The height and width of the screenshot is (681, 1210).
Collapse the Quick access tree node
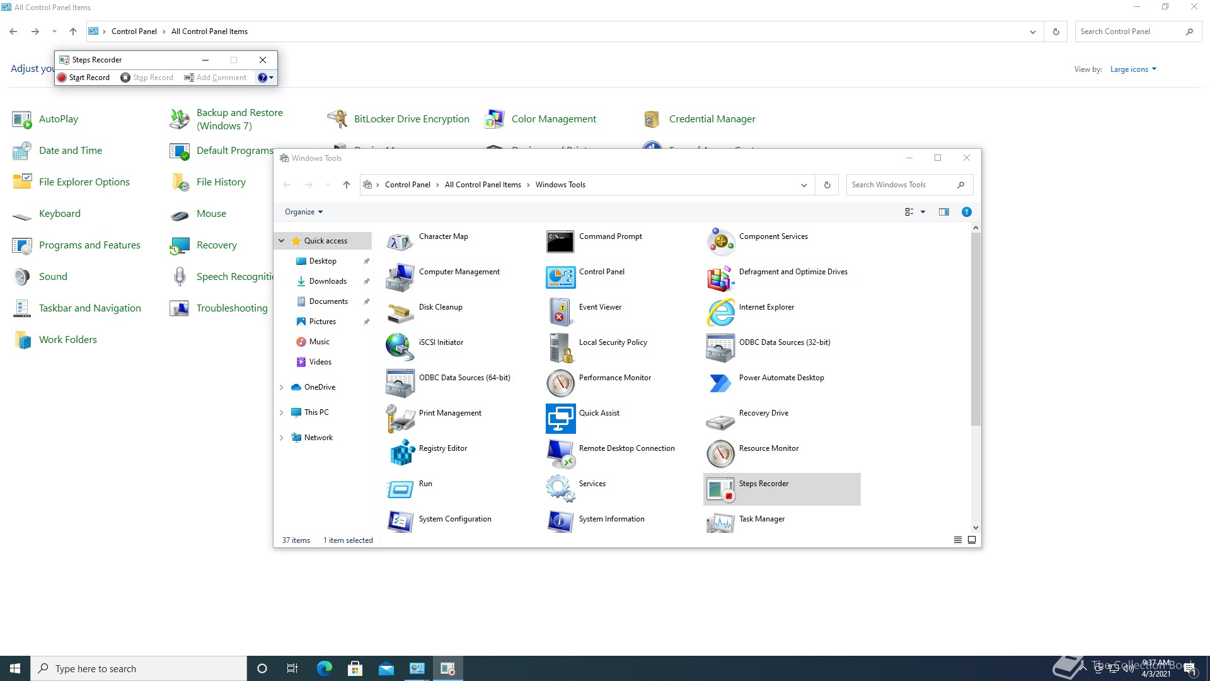[x=282, y=241]
